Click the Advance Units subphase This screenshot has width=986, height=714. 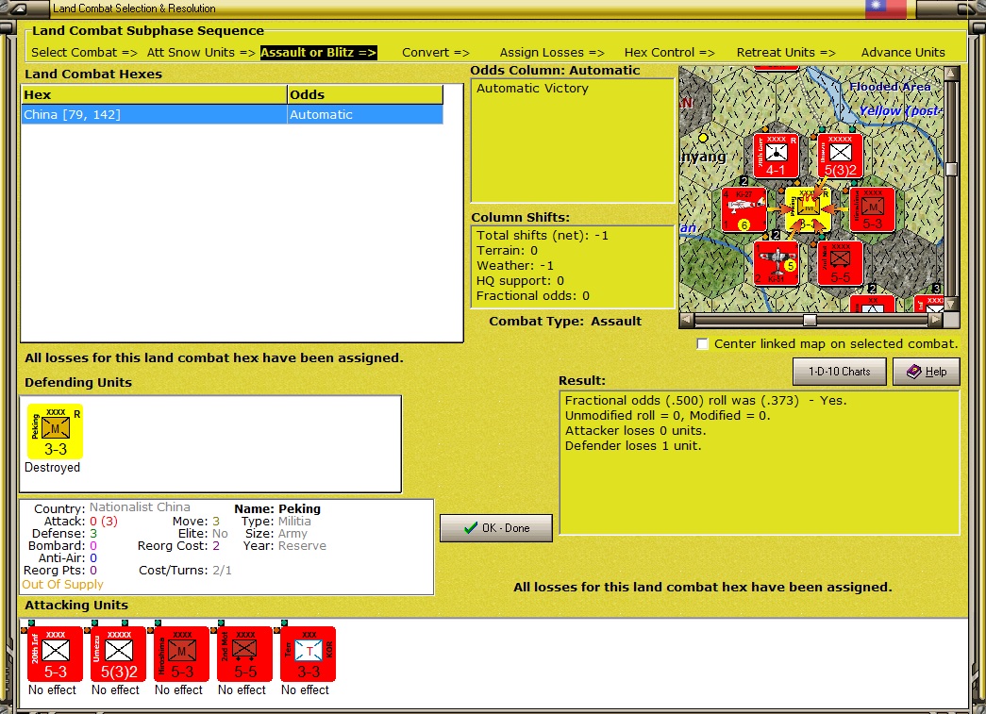click(903, 52)
